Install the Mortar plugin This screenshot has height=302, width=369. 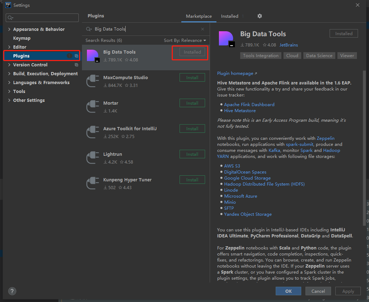click(x=192, y=103)
